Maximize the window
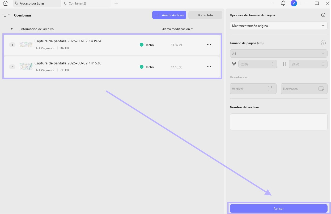Image resolution: width=331 pixels, height=214 pixels. pos(317,3)
